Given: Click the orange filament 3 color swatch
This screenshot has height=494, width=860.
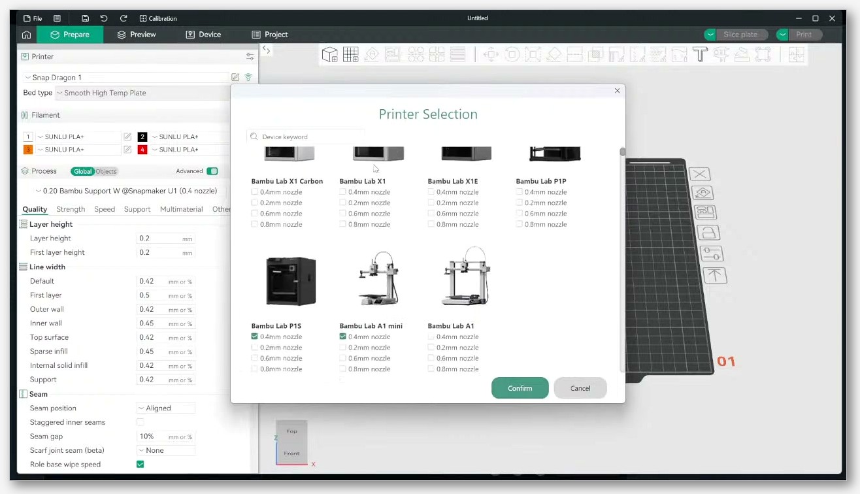Looking at the screenshot, I should pos(28,150).
